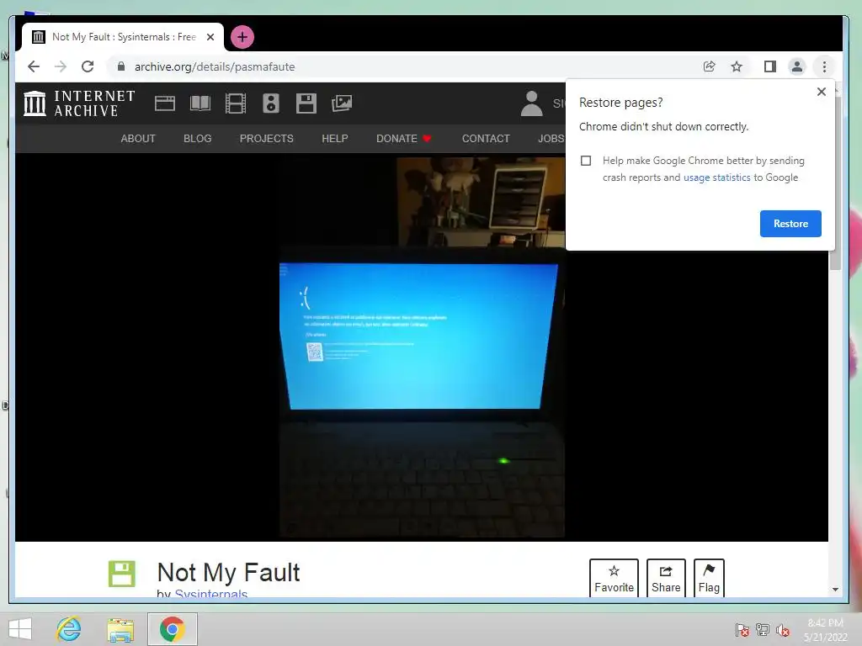862x646 pixels.
Task: Click the green software floppy icon by title
Action: [121, 574]
